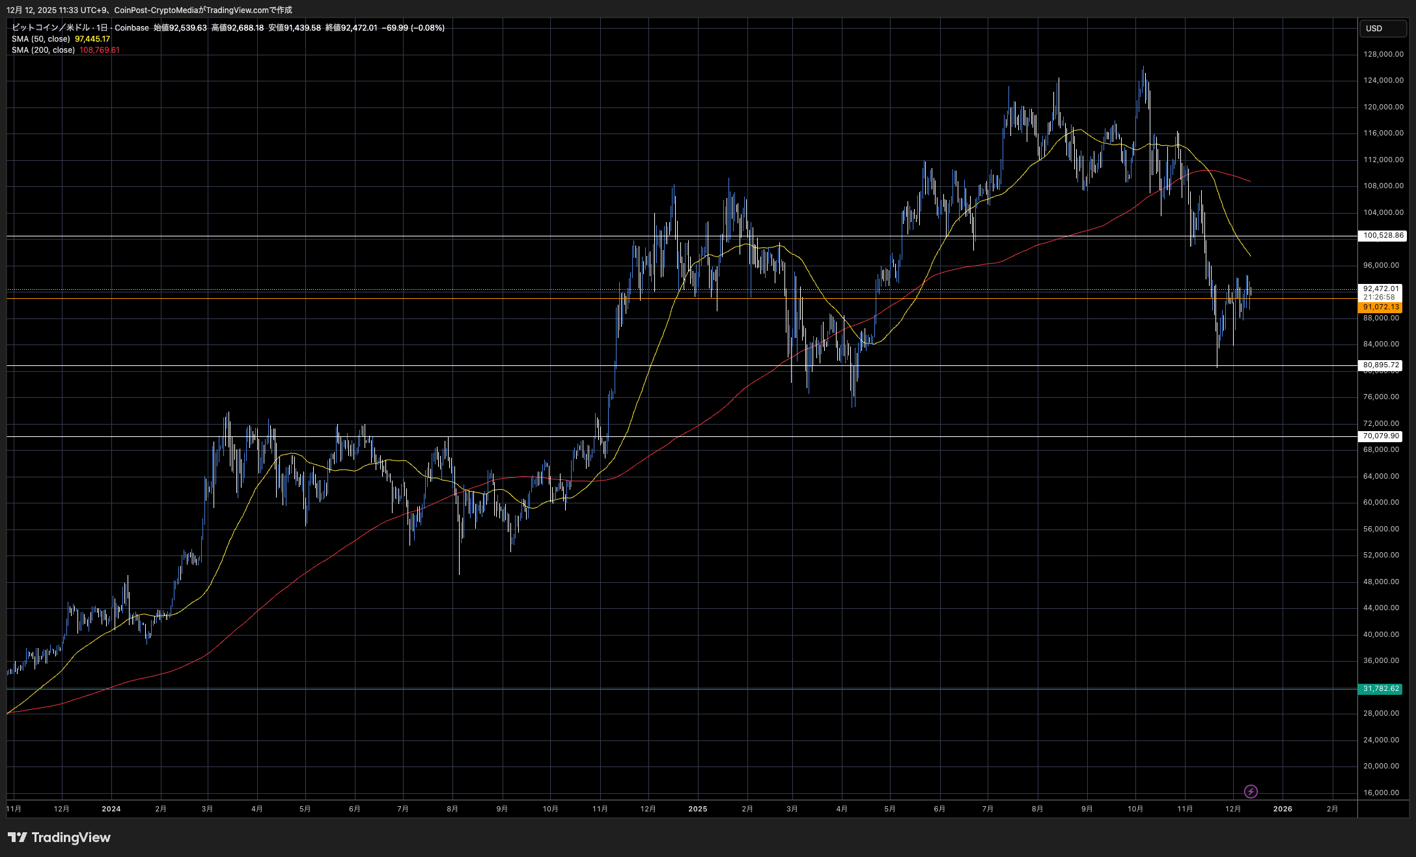
Task: Click the orange 91,072.13 price label
Action: coord(1381,307)
